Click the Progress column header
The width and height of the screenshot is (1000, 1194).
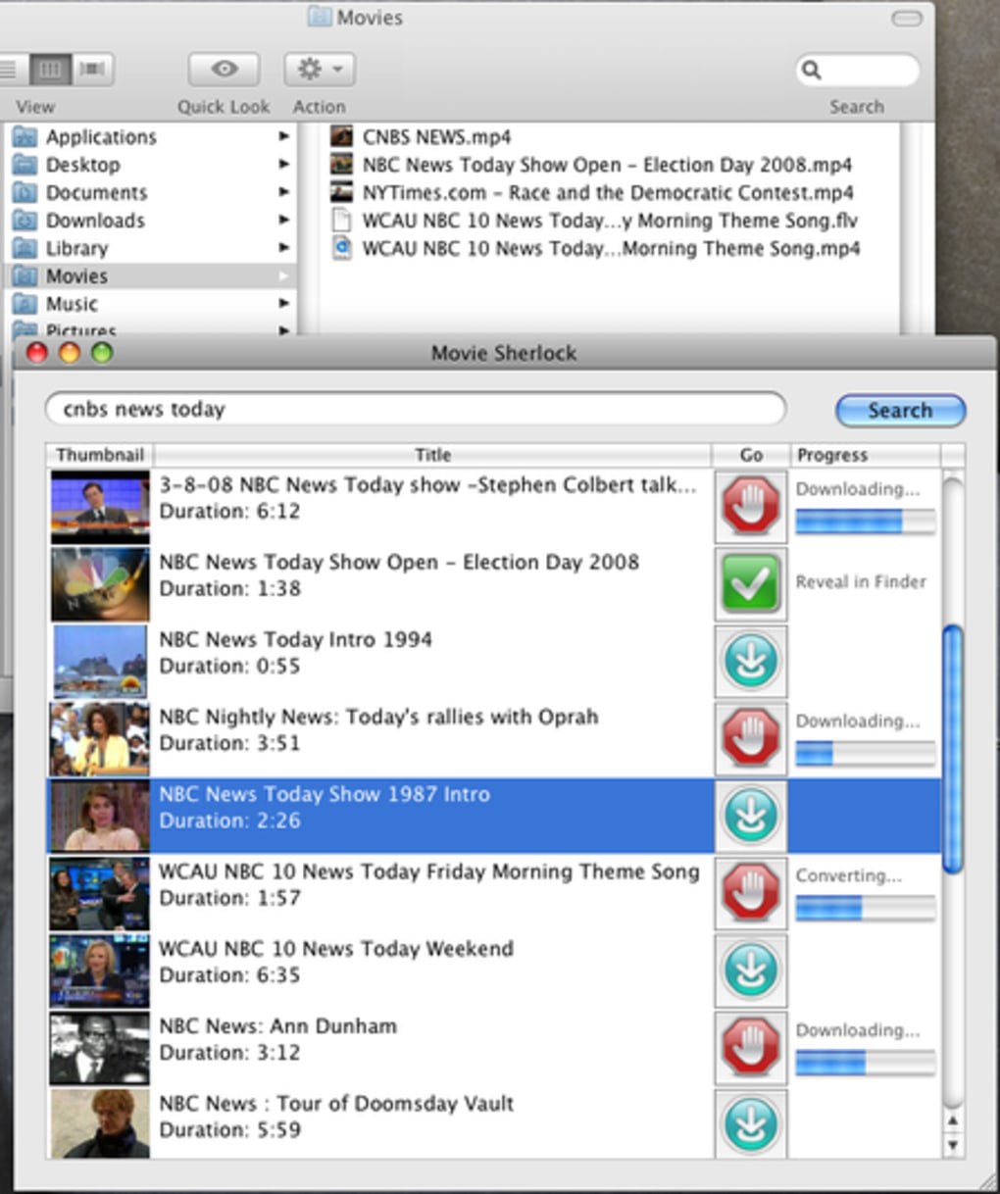[866, 455]
